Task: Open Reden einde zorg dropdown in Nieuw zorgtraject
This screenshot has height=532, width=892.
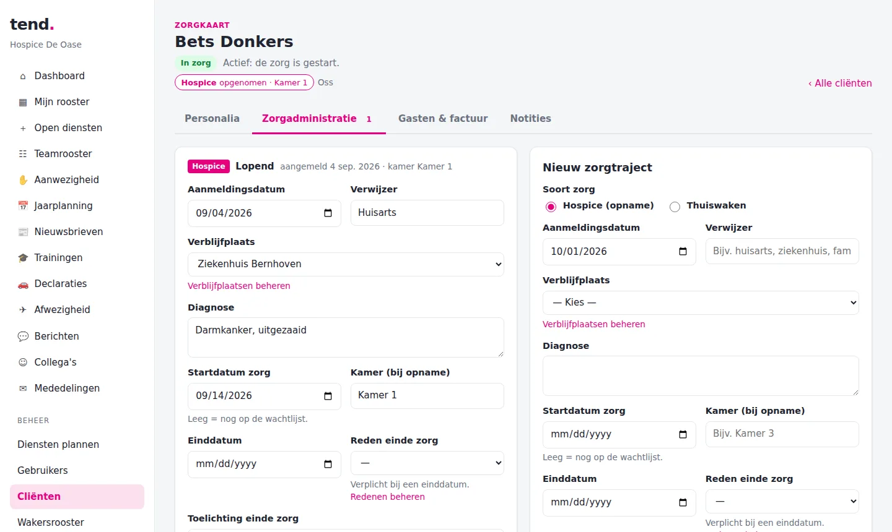Action: tap(782, 501)
